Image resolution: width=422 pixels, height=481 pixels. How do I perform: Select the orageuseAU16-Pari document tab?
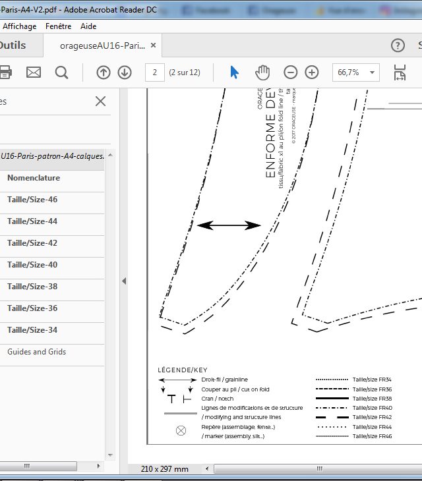pos(102,45)
